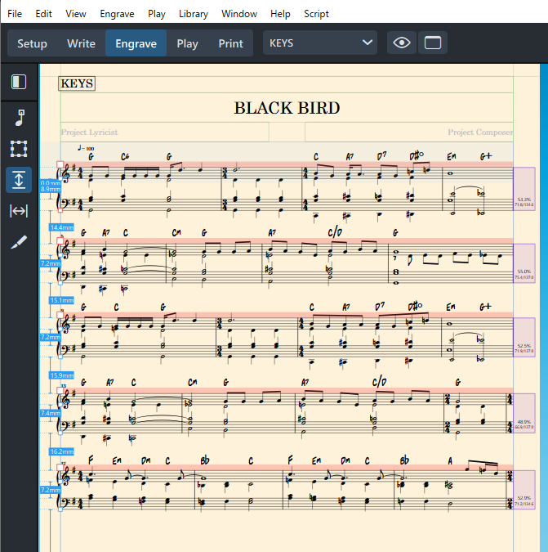Viewport: 548px width, 552px height.
Task: Select the G+ chord symbol in third system
Action: [486, 307]
